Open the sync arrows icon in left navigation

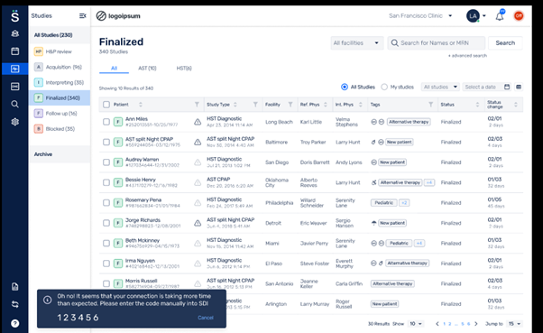point(15,304)
